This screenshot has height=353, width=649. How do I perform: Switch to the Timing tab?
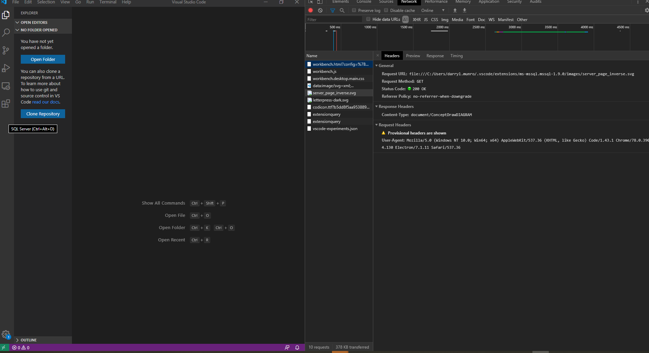tap(456, 55)
